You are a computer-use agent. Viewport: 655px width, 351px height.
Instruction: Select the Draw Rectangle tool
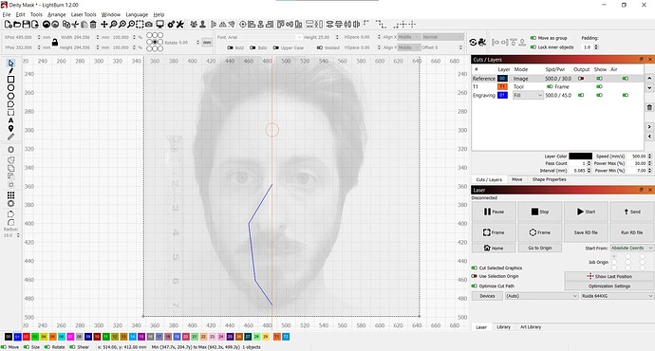coord(10,80)
